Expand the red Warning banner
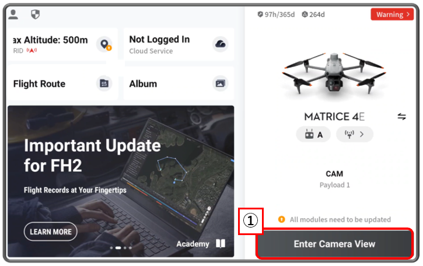The image size is (423, 266). tap(392, 15)
